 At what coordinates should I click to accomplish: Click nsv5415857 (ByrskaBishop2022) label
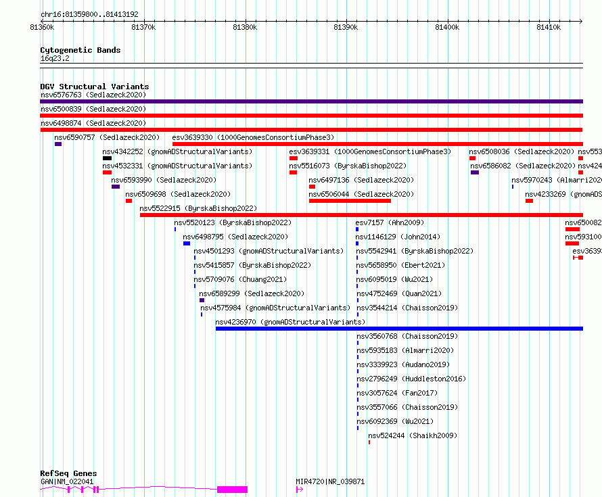tap(252, 265)
